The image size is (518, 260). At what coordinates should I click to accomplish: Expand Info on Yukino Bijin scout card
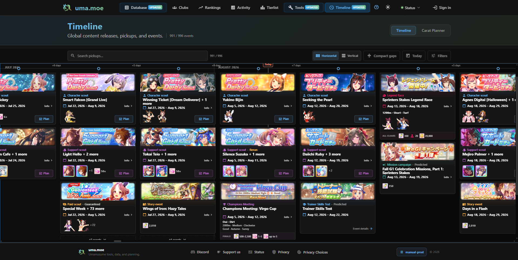click(288, 106)
